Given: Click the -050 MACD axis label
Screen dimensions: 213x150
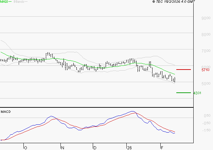Looking at the screenshot, I should (x=206, y=123).
